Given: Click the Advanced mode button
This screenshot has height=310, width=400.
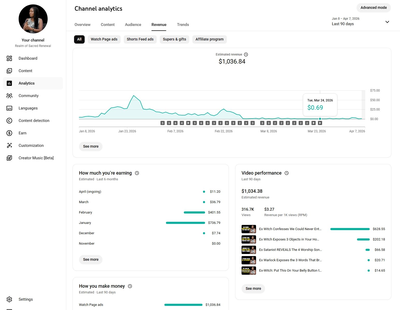Looking at the screenshot, I should pyautogui.click(x=373, y=8).
